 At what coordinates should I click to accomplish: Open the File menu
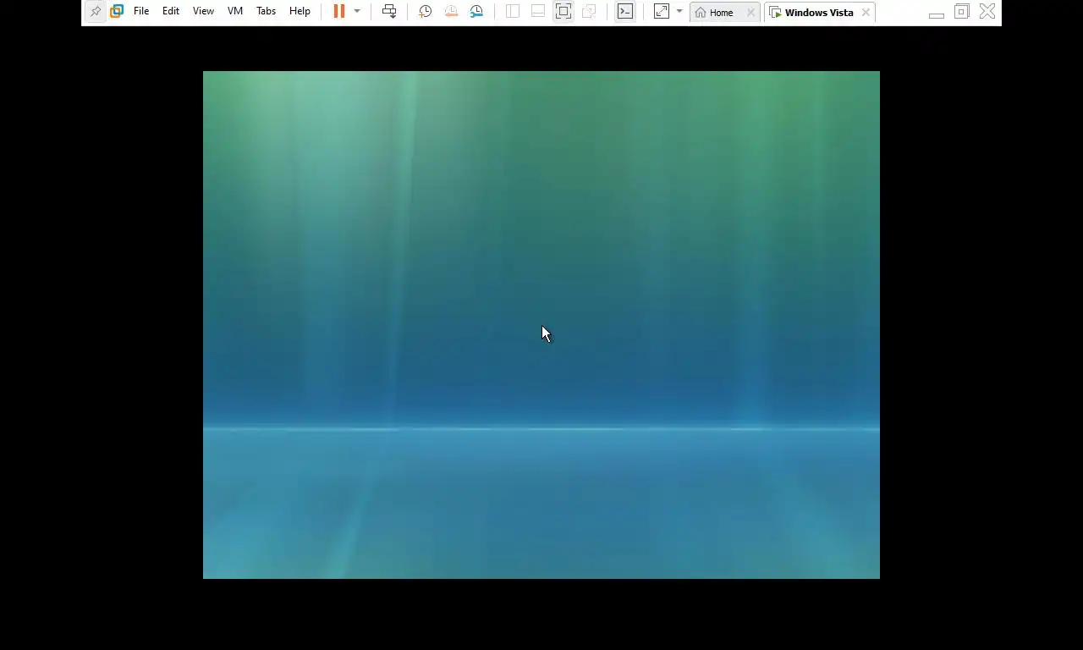141,12
